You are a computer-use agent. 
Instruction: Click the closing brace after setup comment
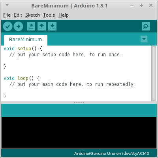click(x=5, y=66)
